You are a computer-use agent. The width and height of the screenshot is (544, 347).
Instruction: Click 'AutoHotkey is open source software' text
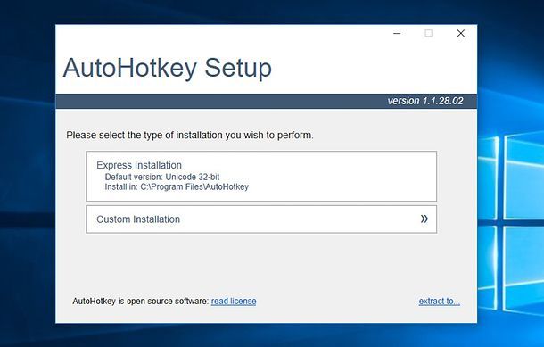(141, 301)
